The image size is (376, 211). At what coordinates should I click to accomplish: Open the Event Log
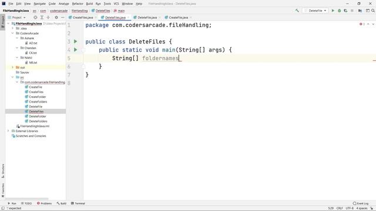coord(361,203)
